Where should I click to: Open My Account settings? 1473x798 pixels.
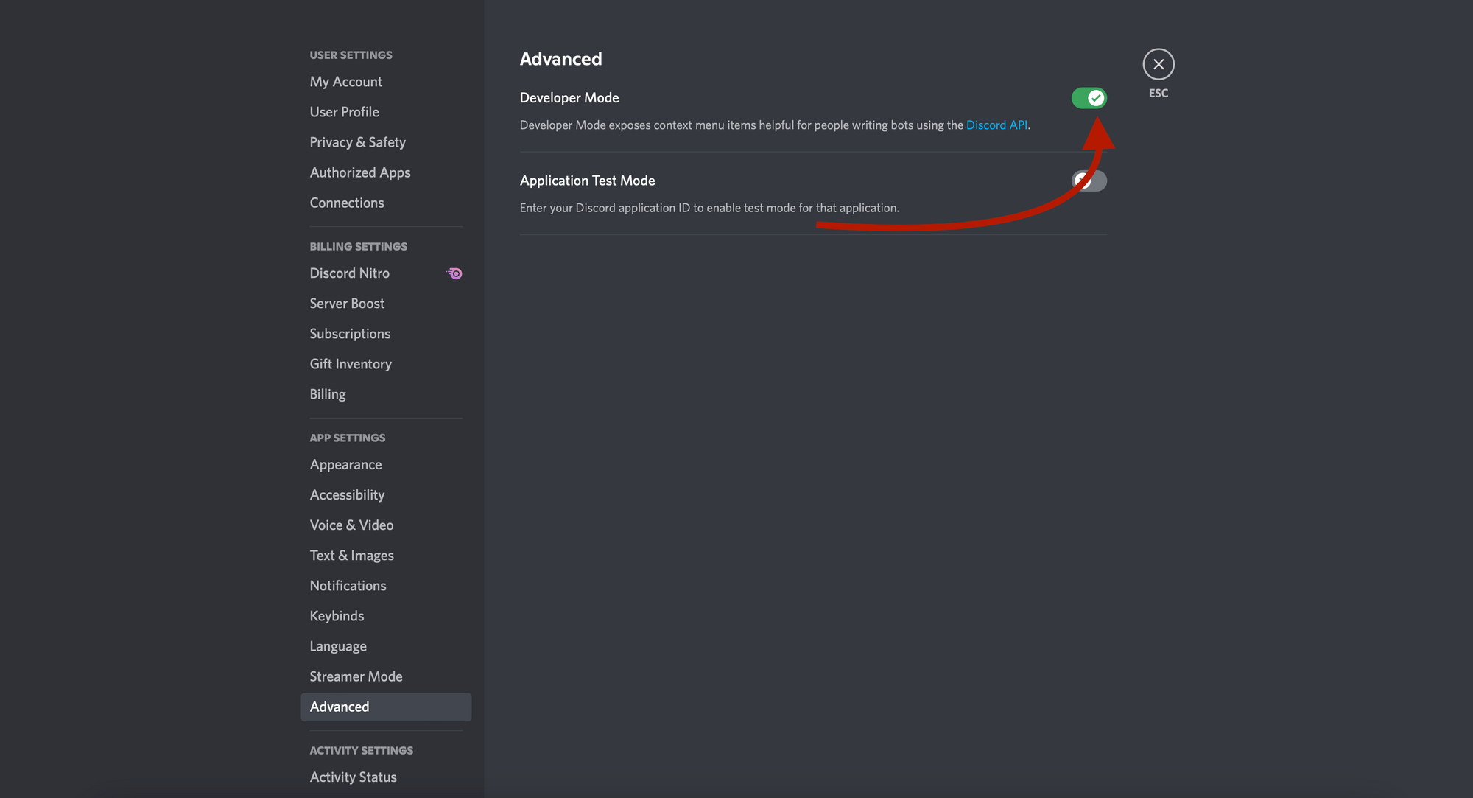click(345, 80)
